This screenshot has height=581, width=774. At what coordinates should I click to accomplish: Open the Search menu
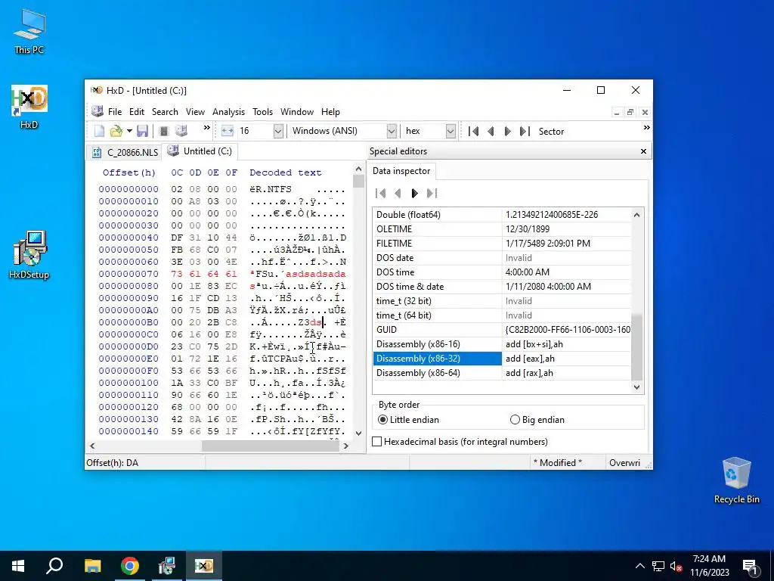click(x=165, y=112)
